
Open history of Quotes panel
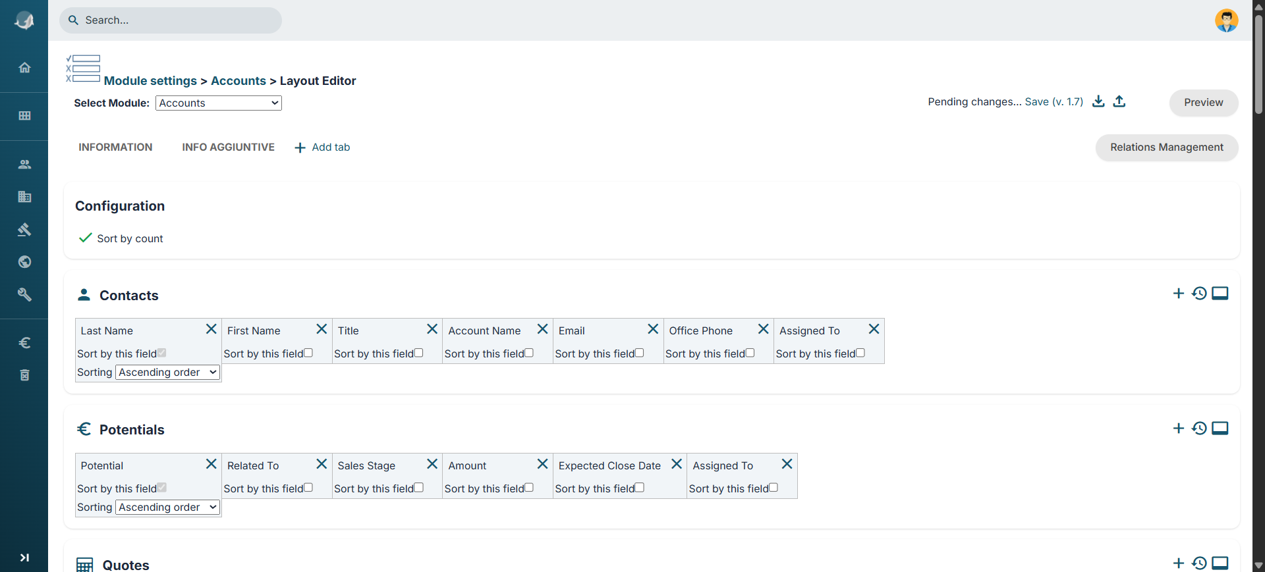coord(1199,563)
